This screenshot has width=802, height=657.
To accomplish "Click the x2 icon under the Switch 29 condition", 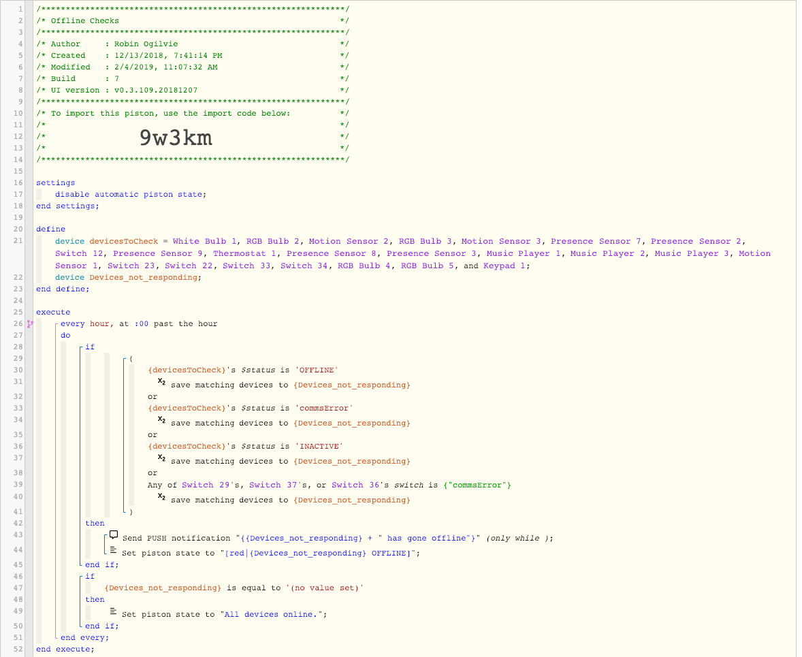I will pos(161,497).
